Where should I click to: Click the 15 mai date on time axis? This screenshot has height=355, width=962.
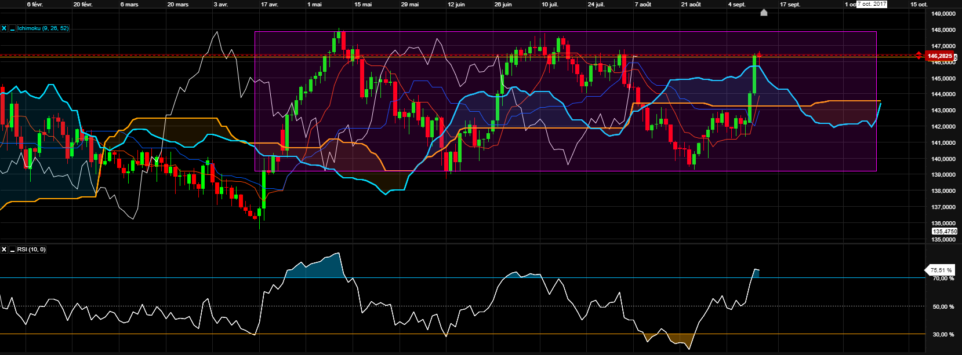[x=363, y=4]
